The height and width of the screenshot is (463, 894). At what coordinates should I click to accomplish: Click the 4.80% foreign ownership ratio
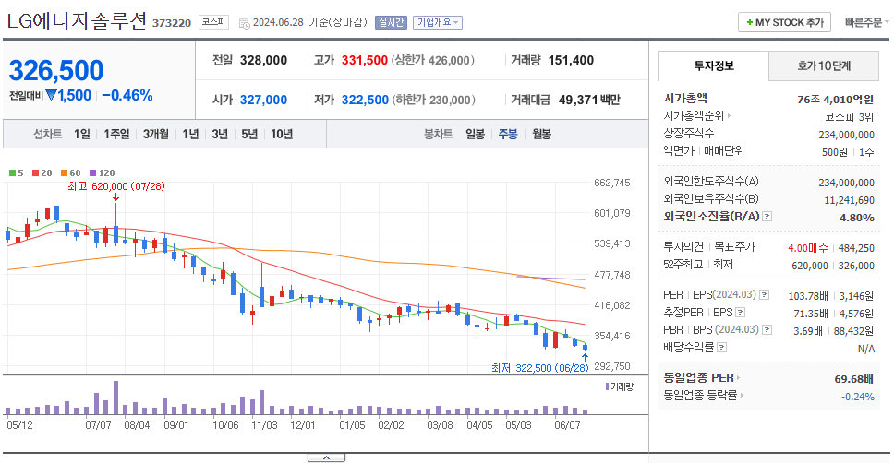857,218
